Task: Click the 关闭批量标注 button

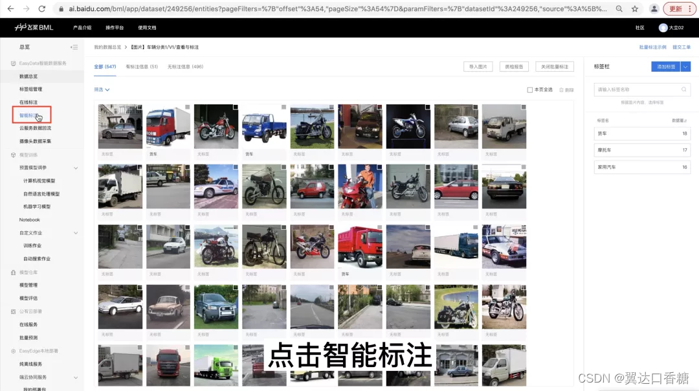Action: coord(555,67)
